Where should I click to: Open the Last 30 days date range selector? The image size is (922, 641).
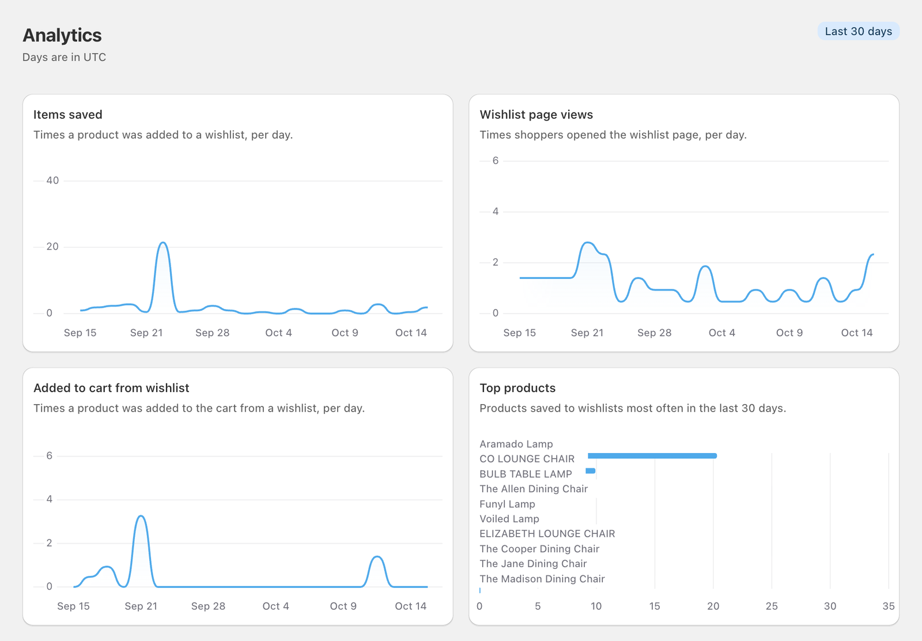[858, 31]
